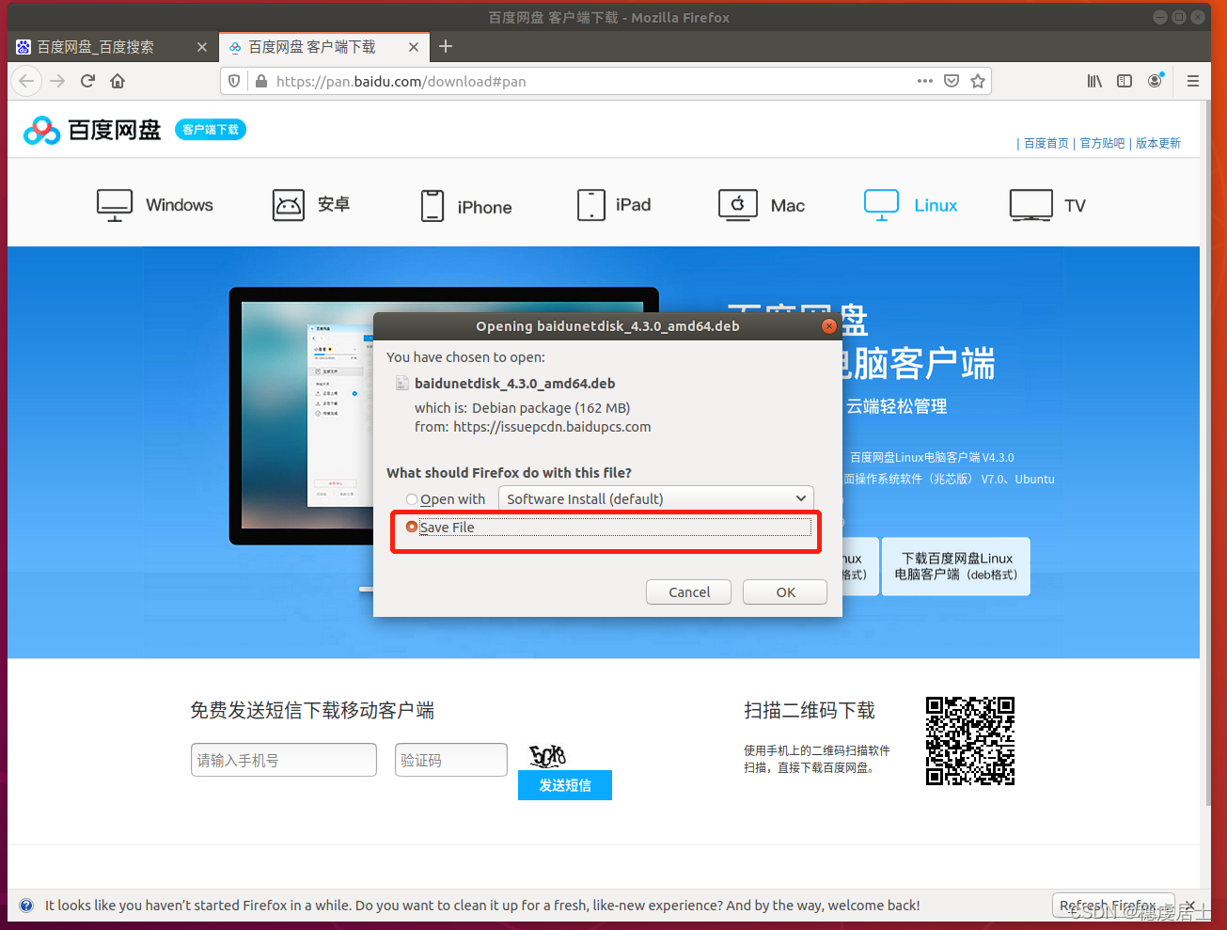Go to the Firefox home page
1227x930 pixels.
point(118,81)
